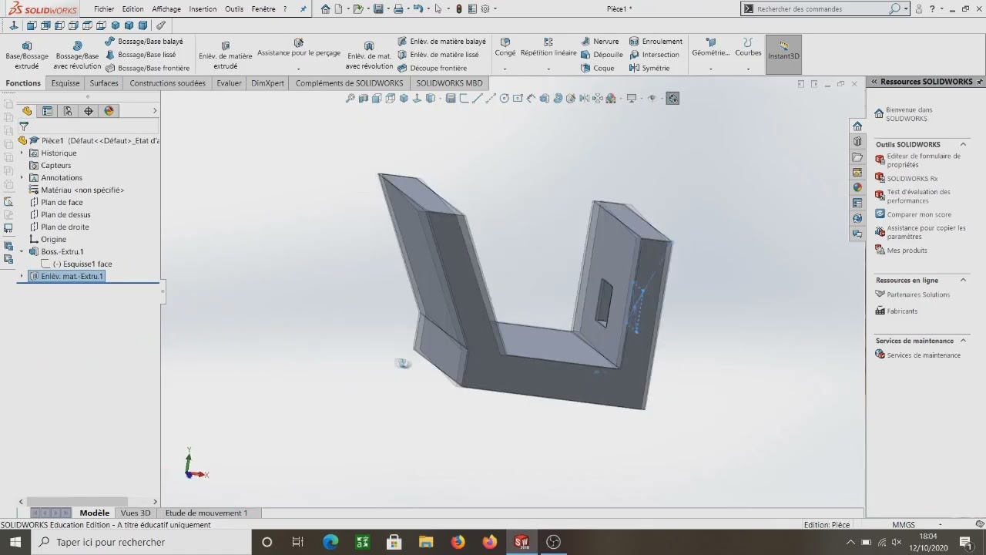Select Bossage/Base avec révolution tool

77,55
